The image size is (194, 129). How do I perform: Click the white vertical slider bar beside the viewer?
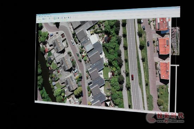pos(175,88)
